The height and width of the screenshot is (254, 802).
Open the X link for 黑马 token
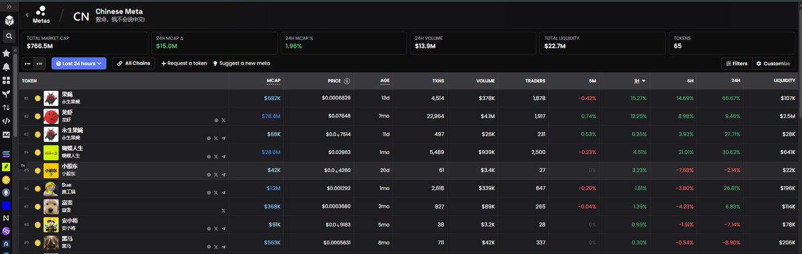(x=216, y=247)
